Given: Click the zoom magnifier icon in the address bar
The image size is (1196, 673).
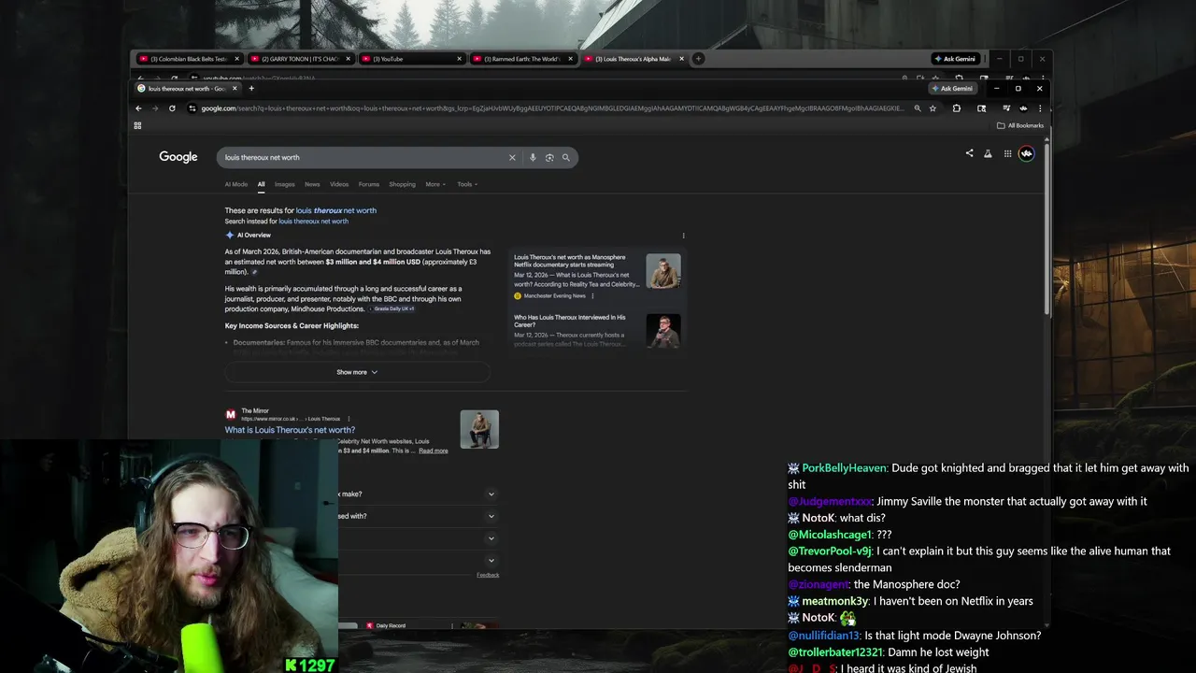Looking at the screenshot, I should point(918,108).
